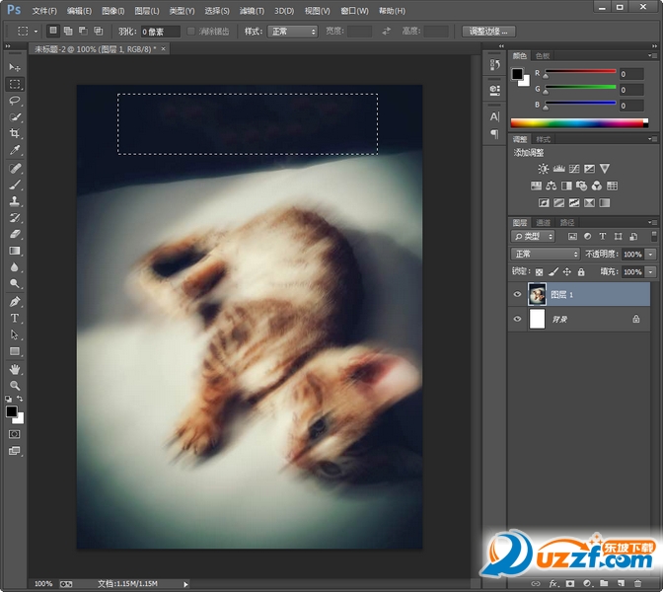Viewport: 663px width, 592px height.
Task: Open the 样式 style dropdown
Action: click(x=293, y=32)
